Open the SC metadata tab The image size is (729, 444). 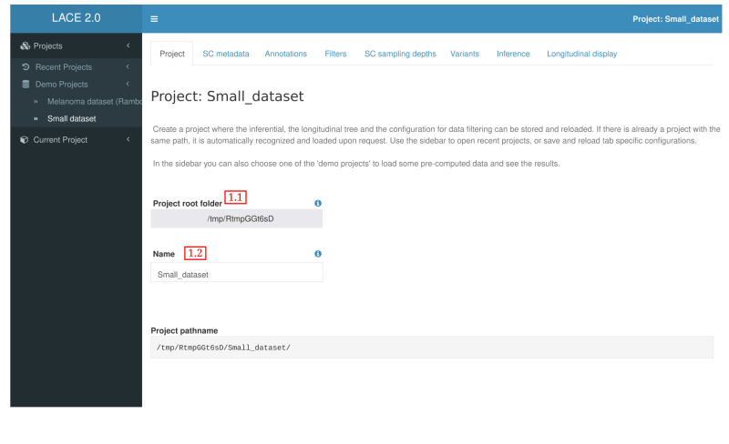(x=225, y=54)
